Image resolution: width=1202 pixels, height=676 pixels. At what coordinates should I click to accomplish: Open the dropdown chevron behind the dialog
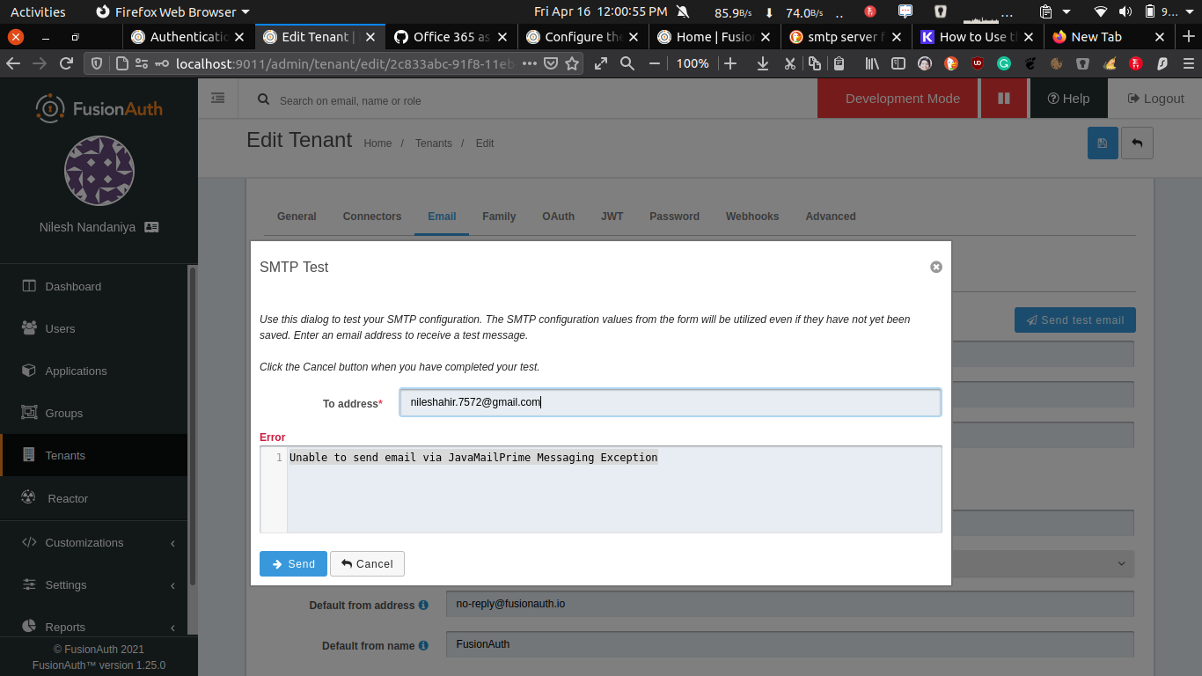pyautogui.click(x=1121, y=563)
